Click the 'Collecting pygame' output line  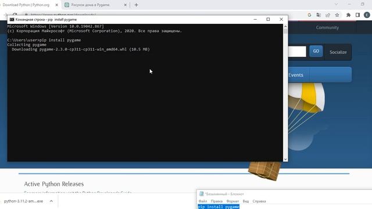coord(27,45)
